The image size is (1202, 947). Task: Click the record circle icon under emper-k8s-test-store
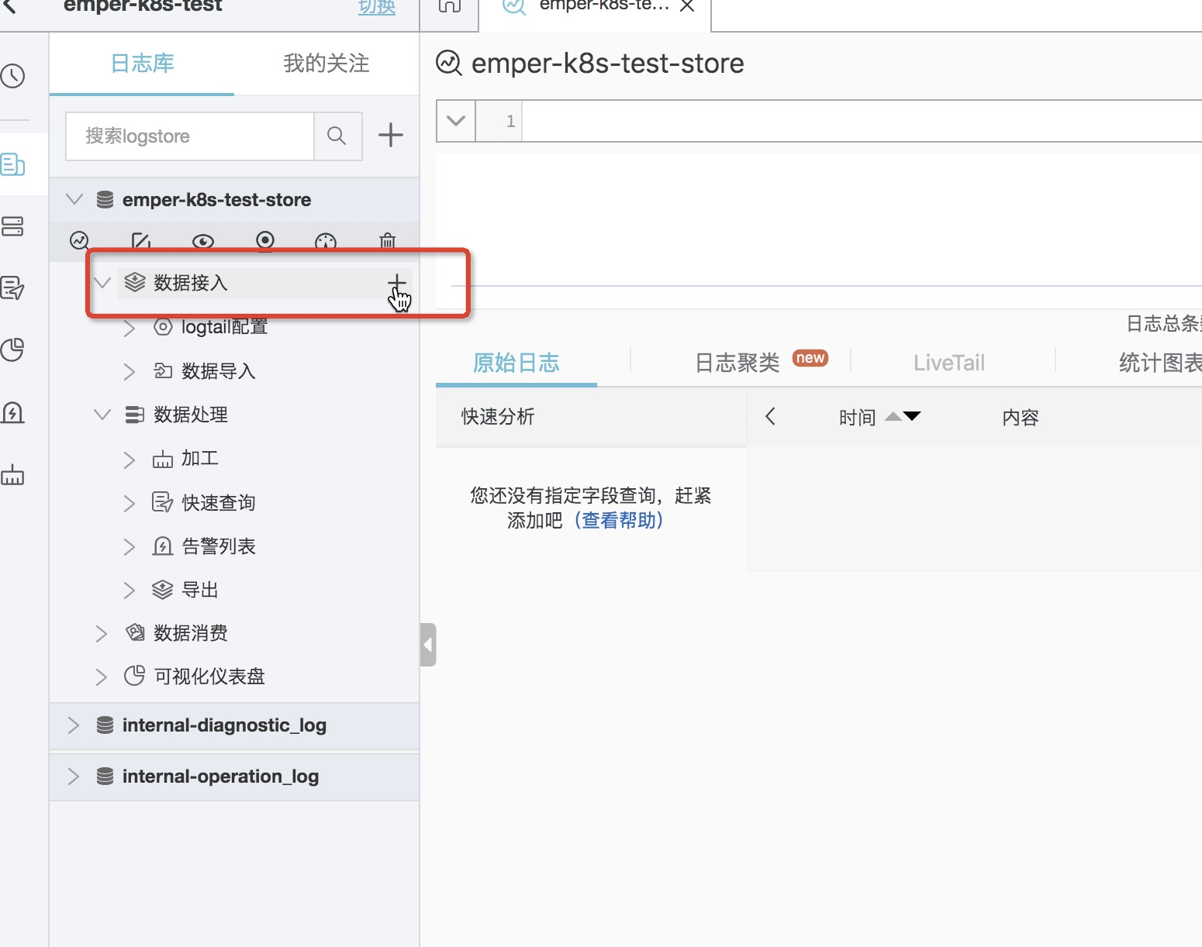[265, 241]
